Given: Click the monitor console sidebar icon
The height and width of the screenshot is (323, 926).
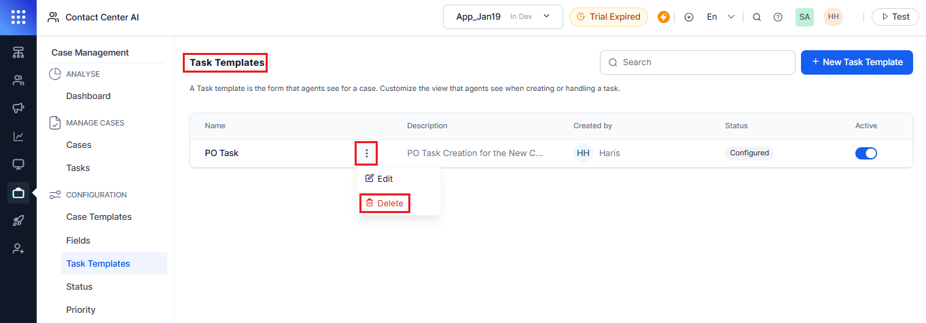Looking at the screenshot, I should 18,164.
